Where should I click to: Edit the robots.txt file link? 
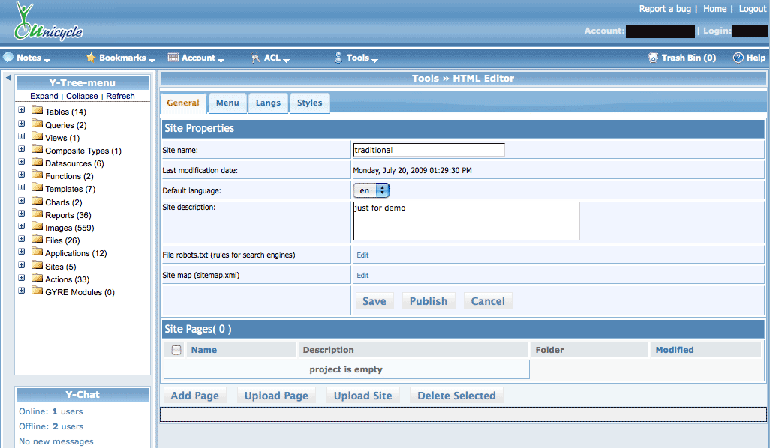[x=362, y=255]
